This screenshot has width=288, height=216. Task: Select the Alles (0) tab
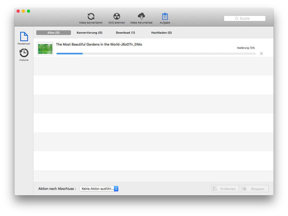click(x=53, y=33)
